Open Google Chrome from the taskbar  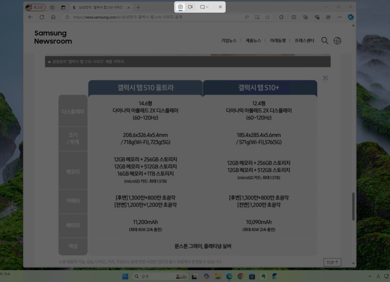[x=241, y=276]
